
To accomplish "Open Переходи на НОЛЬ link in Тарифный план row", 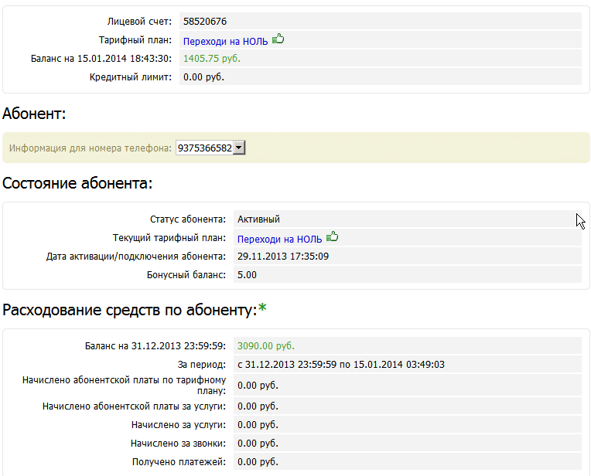I will [226, 40].
